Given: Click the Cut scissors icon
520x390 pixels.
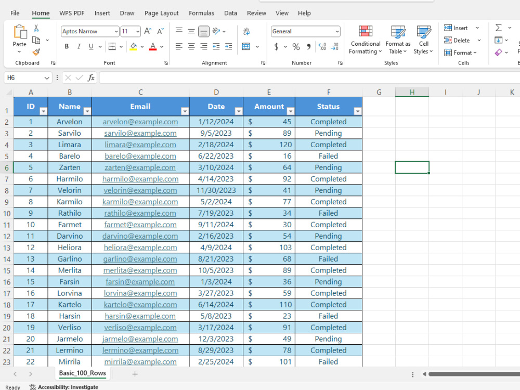Looking at the screenshot, I should click(36, 28).
